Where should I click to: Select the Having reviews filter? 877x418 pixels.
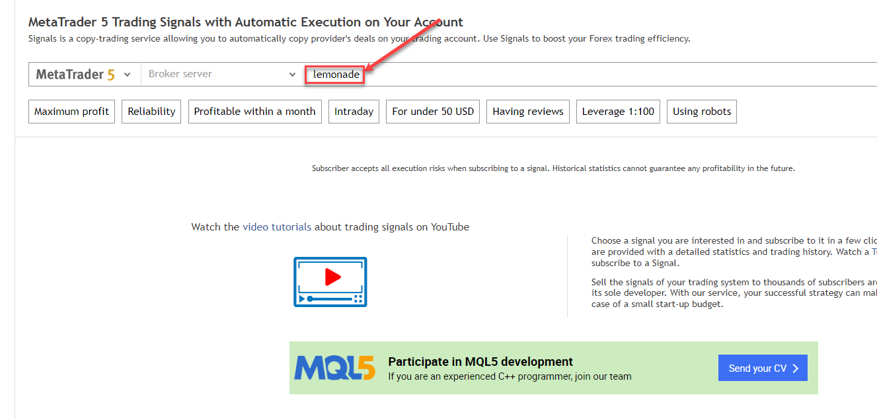point(528,112)
